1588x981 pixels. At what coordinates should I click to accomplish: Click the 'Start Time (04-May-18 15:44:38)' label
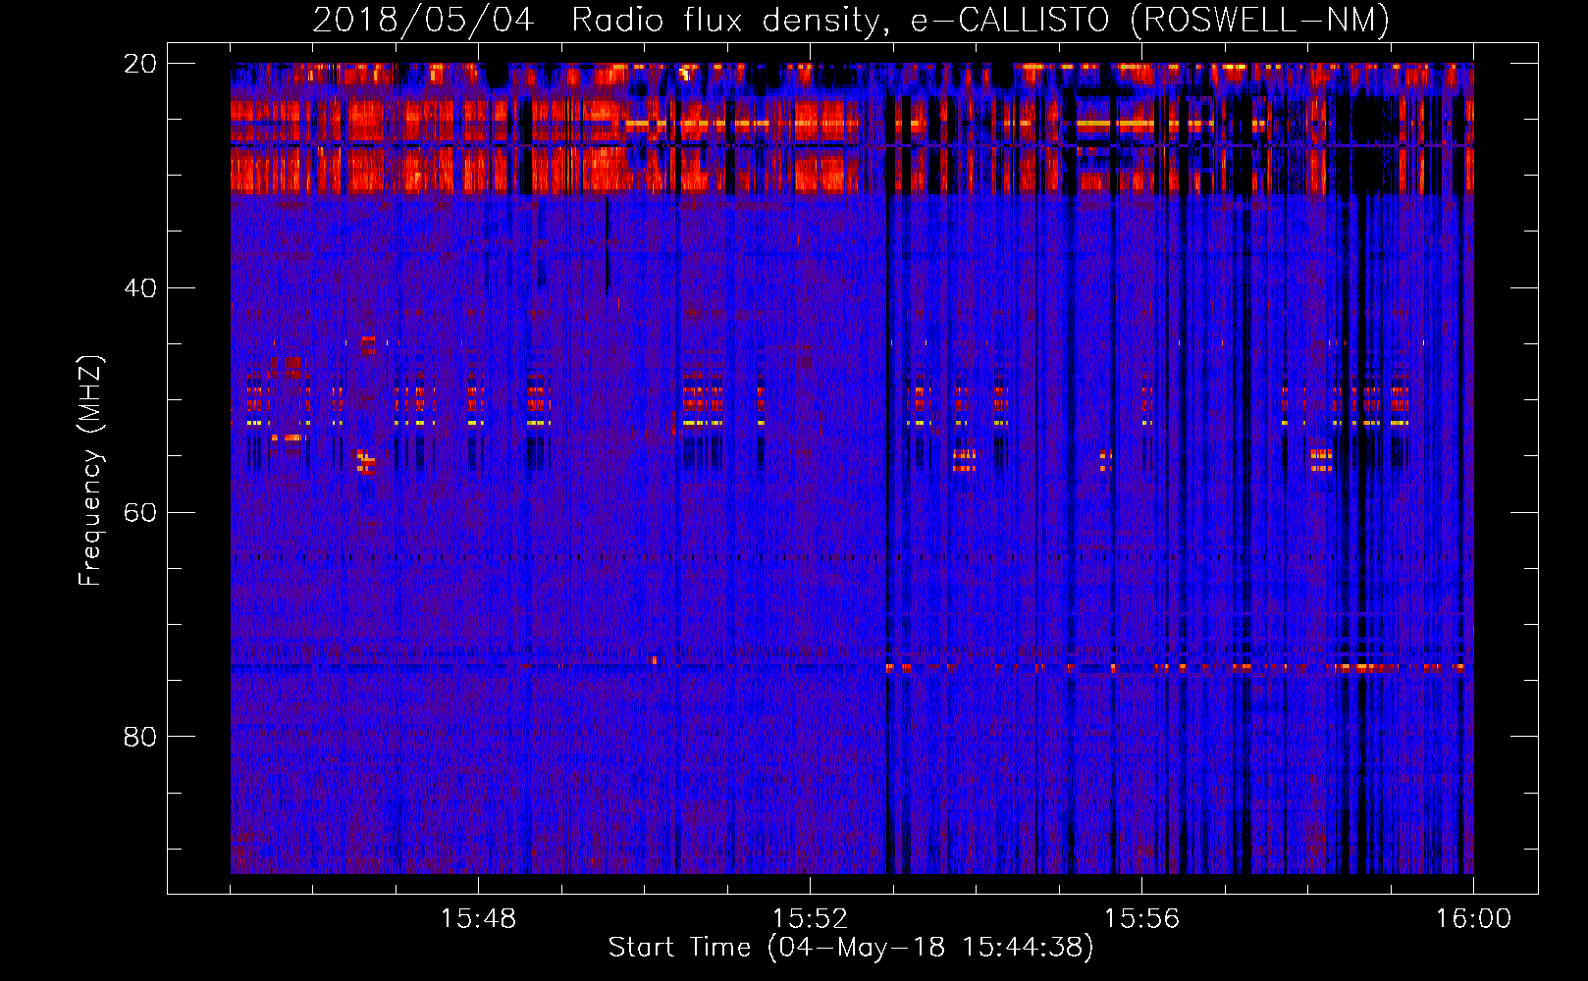pyautogui.click(x=851, y=948)
